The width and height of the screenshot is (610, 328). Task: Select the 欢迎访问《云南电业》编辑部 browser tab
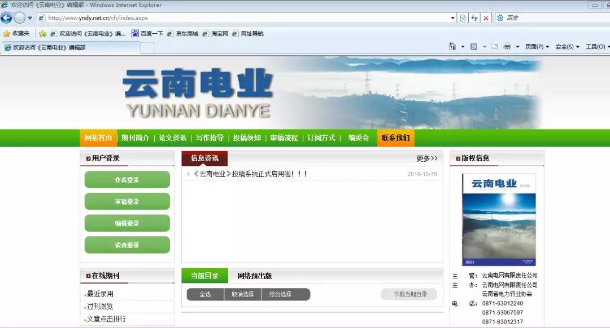[x=70, y=47]
